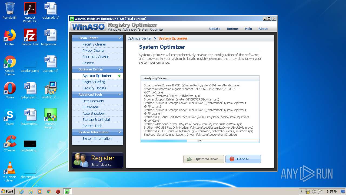Viewport: 346px width, 195px height.
Task: Launch the Firefox desktop shortcut
Action: (10, 37)
